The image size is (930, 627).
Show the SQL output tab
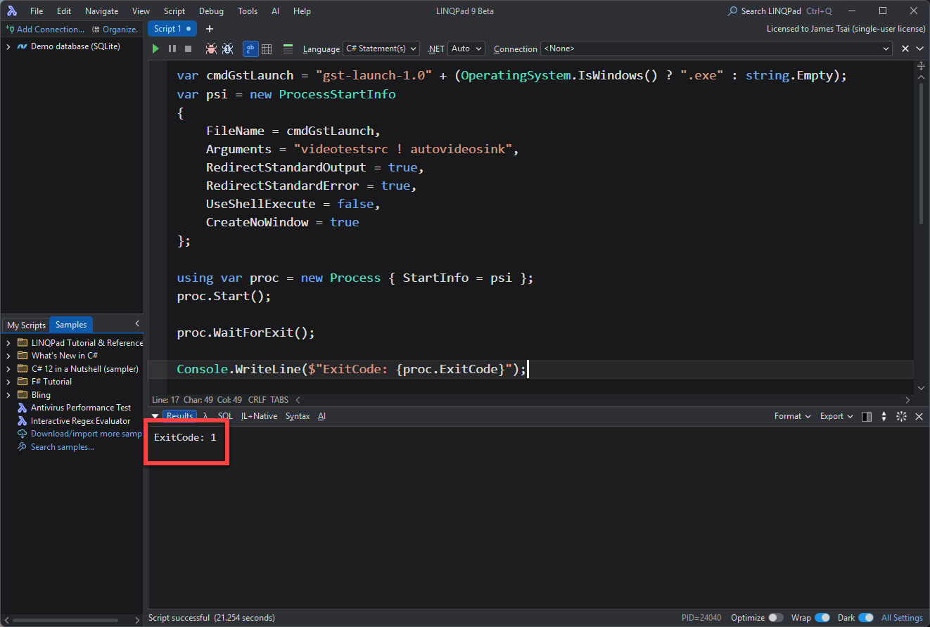coord(225,416)
